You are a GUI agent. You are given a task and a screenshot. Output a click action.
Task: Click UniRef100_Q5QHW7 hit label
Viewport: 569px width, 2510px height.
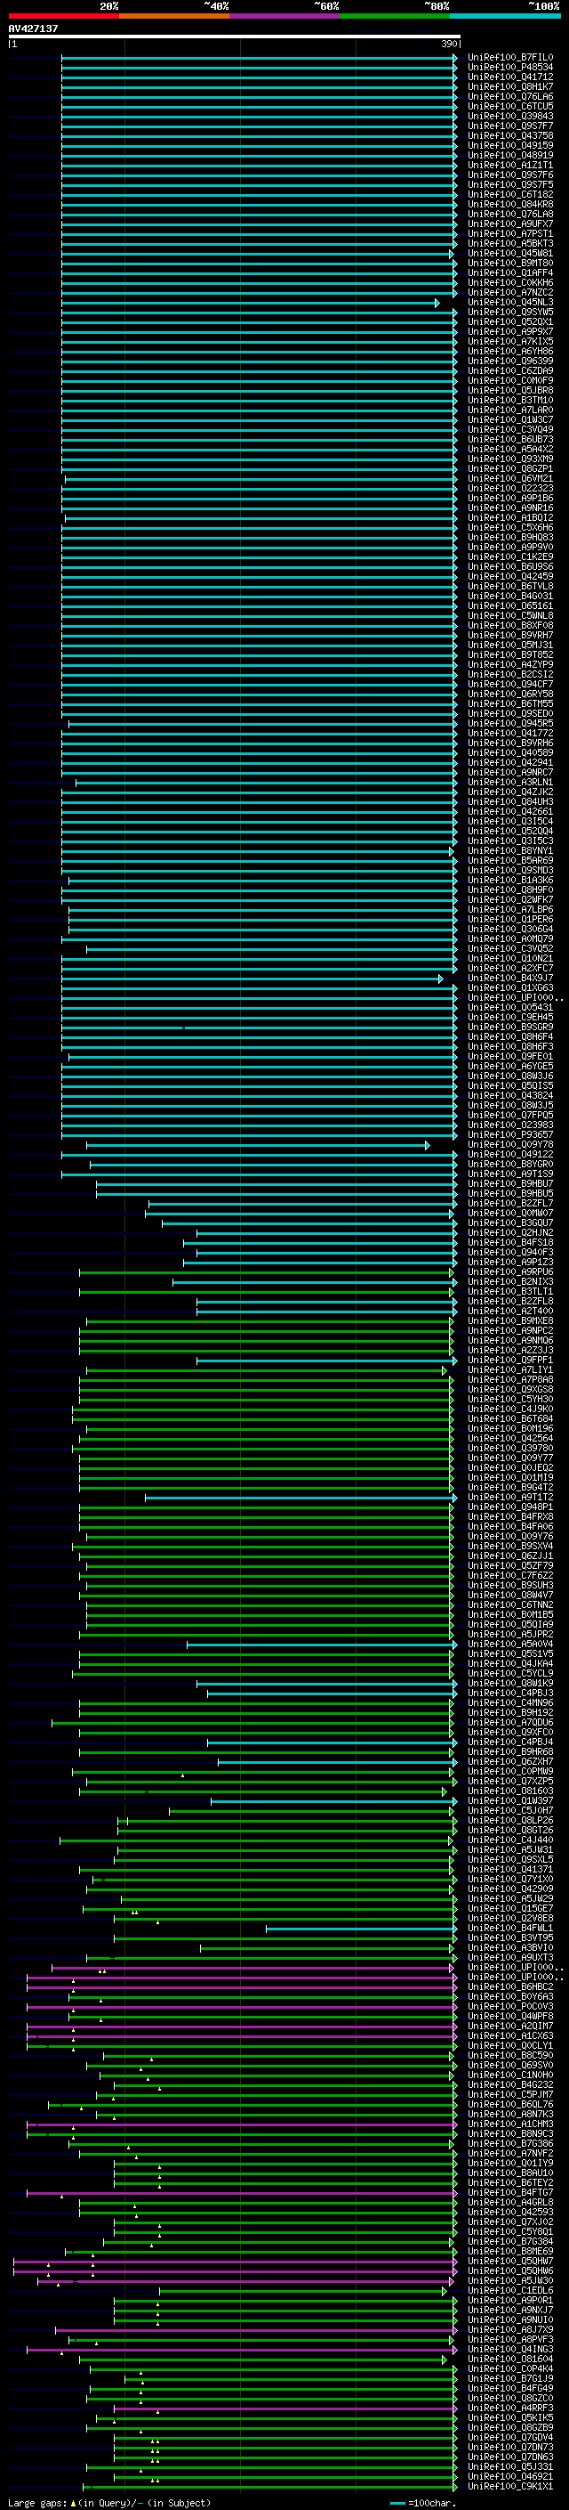click(x=509, y=2262)
